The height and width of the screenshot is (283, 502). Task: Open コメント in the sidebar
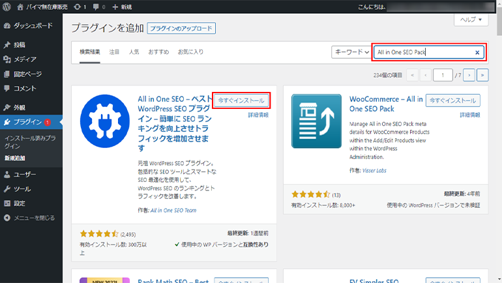[31, 89]
